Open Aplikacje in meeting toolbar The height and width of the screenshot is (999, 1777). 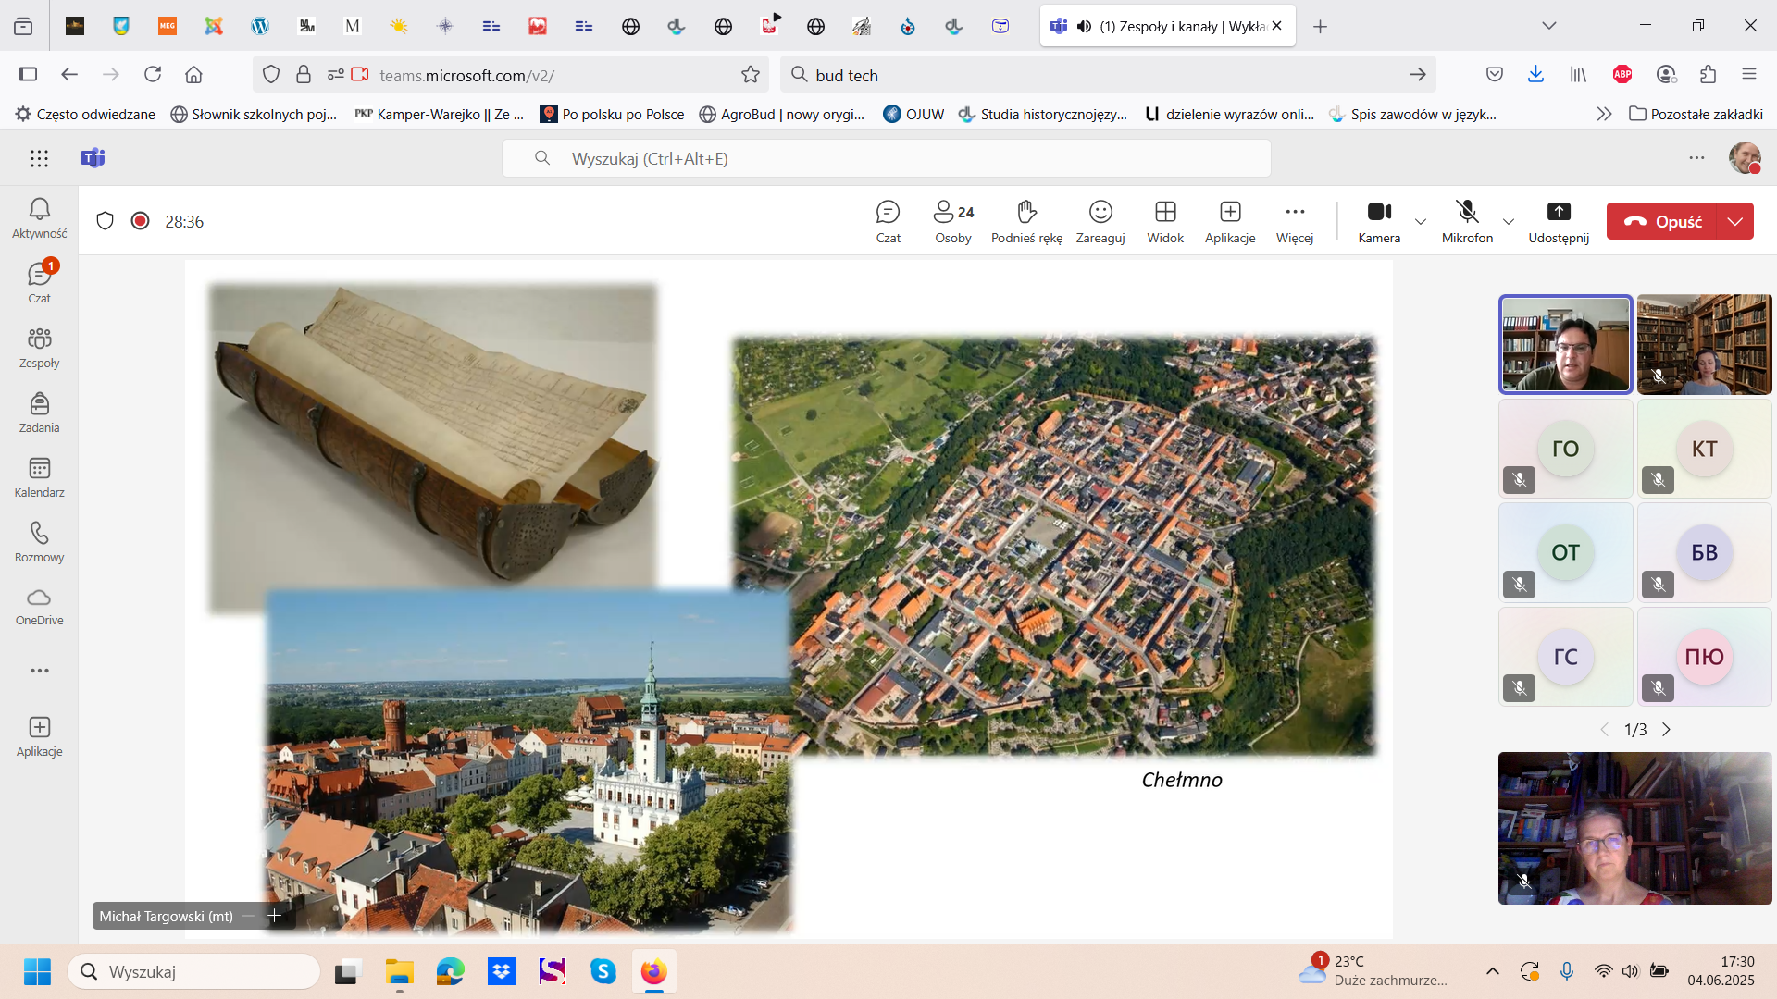tap(1230, 221)
